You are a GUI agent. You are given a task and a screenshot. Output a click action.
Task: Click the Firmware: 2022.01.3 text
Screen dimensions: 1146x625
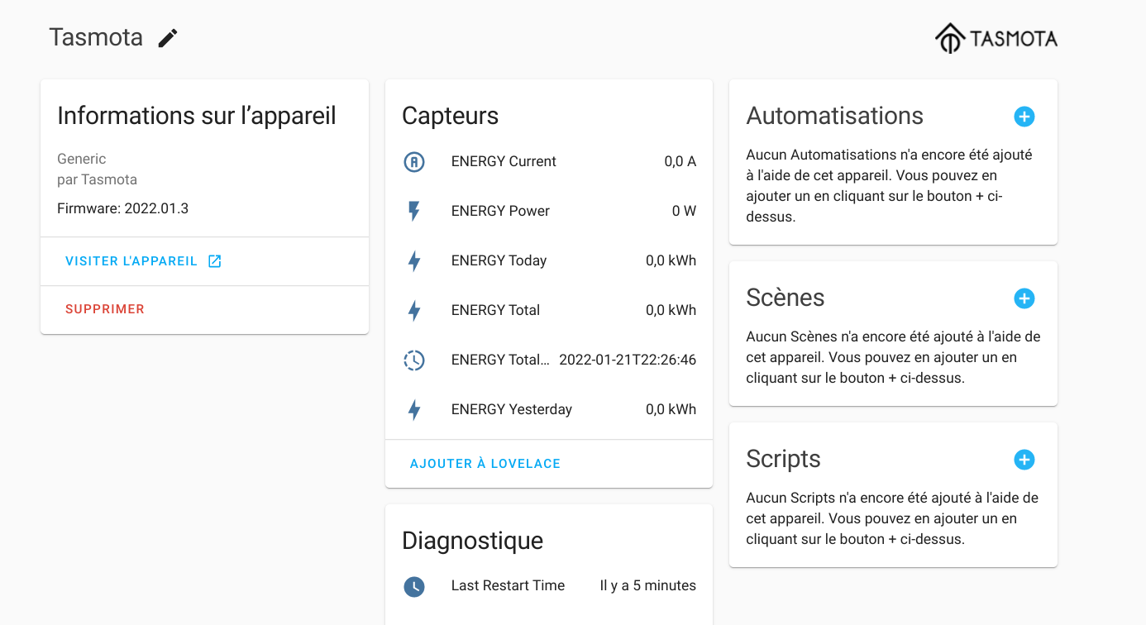click(x=122, y=208)
